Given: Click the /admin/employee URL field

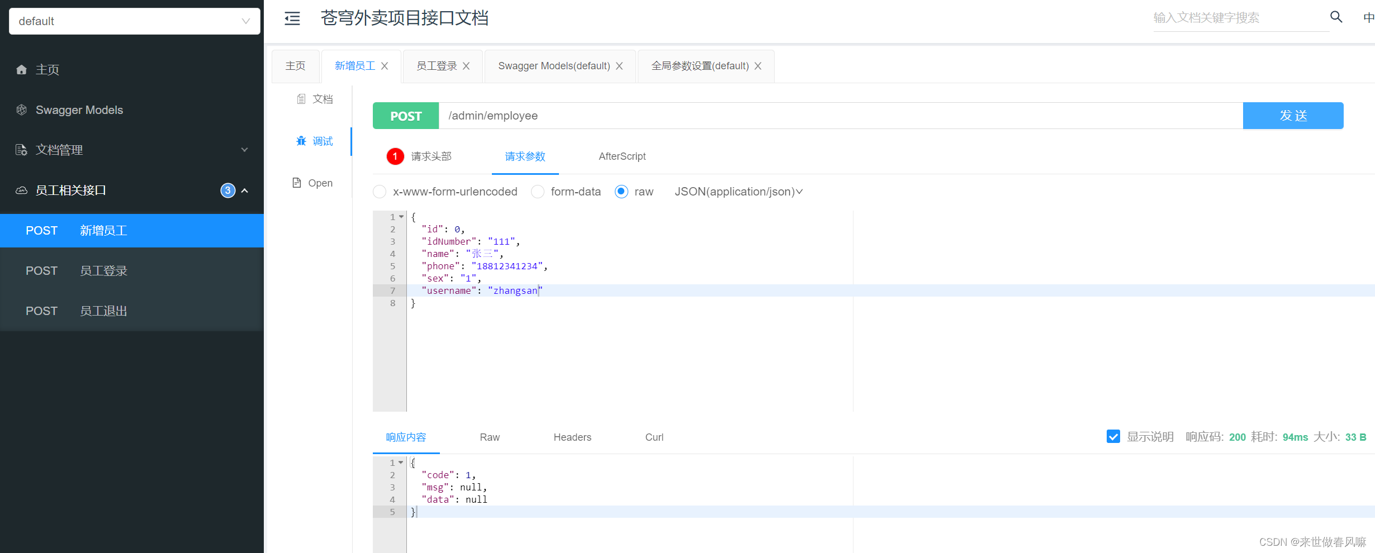Looking at the screenshot, I should [841, 116].
